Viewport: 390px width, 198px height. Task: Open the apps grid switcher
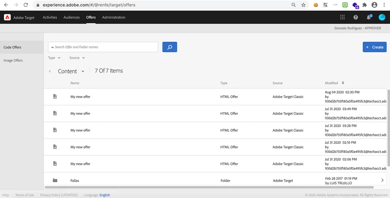click(343, 17)
